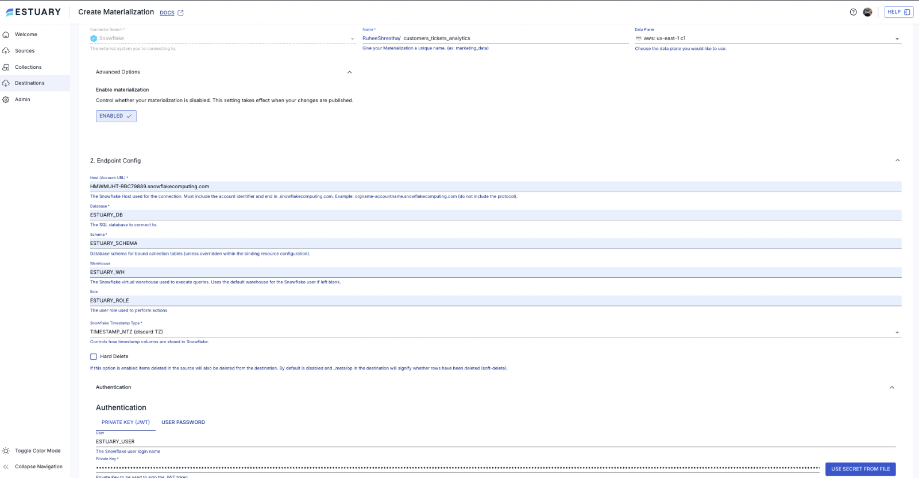The width and height of the screenshot is (919, 478).
Task: Click the help question mark icon
Action: point(854,12)
